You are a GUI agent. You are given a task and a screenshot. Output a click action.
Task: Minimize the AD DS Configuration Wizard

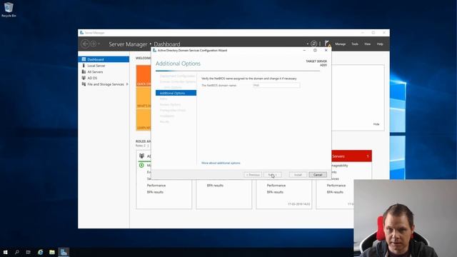(304, 50)
